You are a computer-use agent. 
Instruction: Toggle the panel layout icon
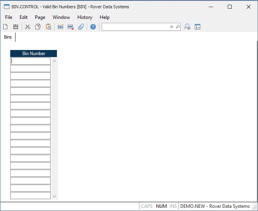point(198,27)
